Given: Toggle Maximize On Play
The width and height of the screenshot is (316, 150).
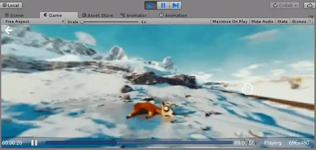Looking at the screenshot, I should (x=230, y=22).
